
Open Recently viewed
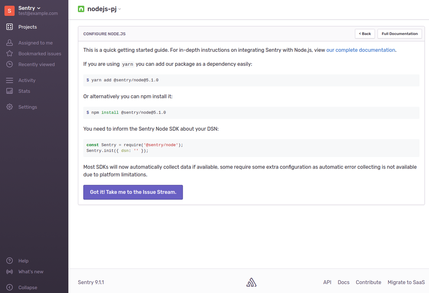pyautogui.click(x=36, y=64)
